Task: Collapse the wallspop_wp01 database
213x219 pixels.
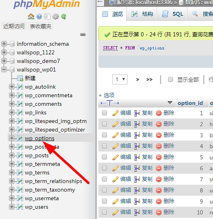Action: point(4,69)
